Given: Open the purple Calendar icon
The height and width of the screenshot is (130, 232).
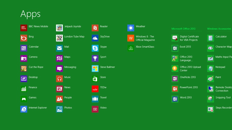Looking at the screenshot, I should (24, 48).
